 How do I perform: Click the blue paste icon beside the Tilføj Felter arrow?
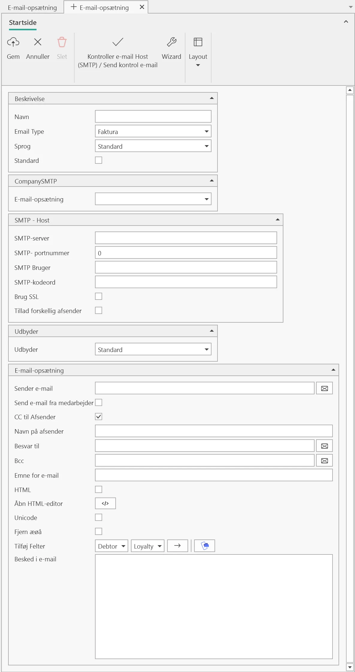click(x=205, y=546)
